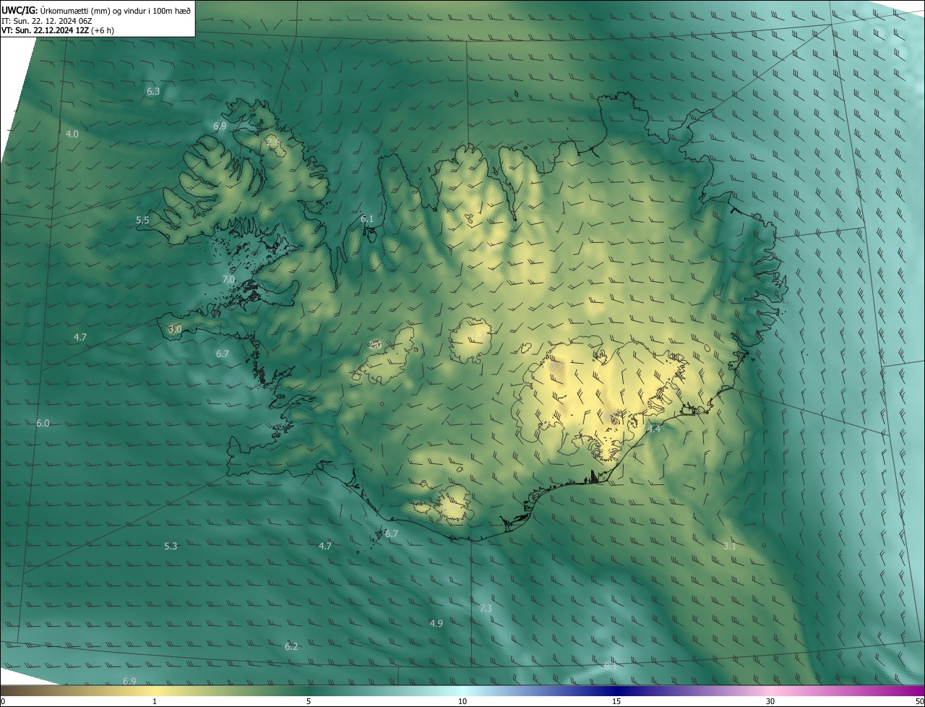Click the 5.5 value label west of Westfjords

(x=142, y=220)
